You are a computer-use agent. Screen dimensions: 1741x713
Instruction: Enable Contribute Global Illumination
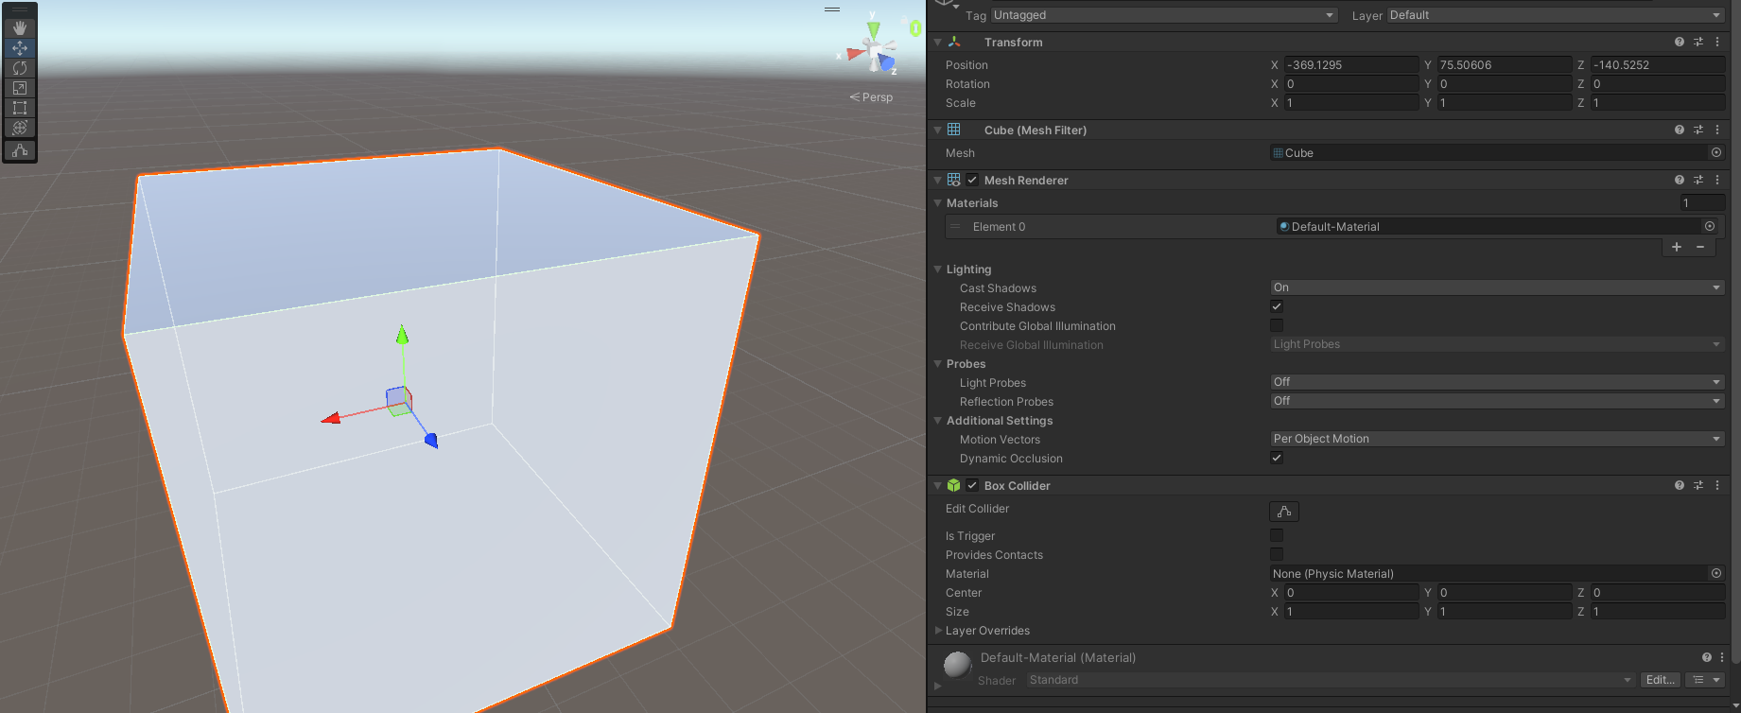(1277, 325)
